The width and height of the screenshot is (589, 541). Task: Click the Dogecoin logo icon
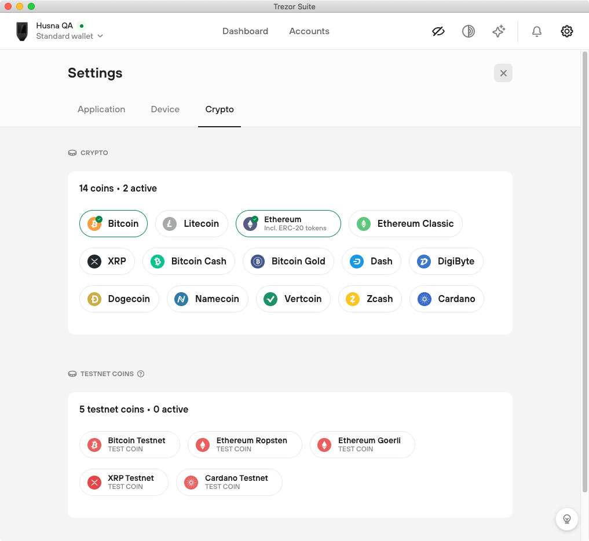94,299
